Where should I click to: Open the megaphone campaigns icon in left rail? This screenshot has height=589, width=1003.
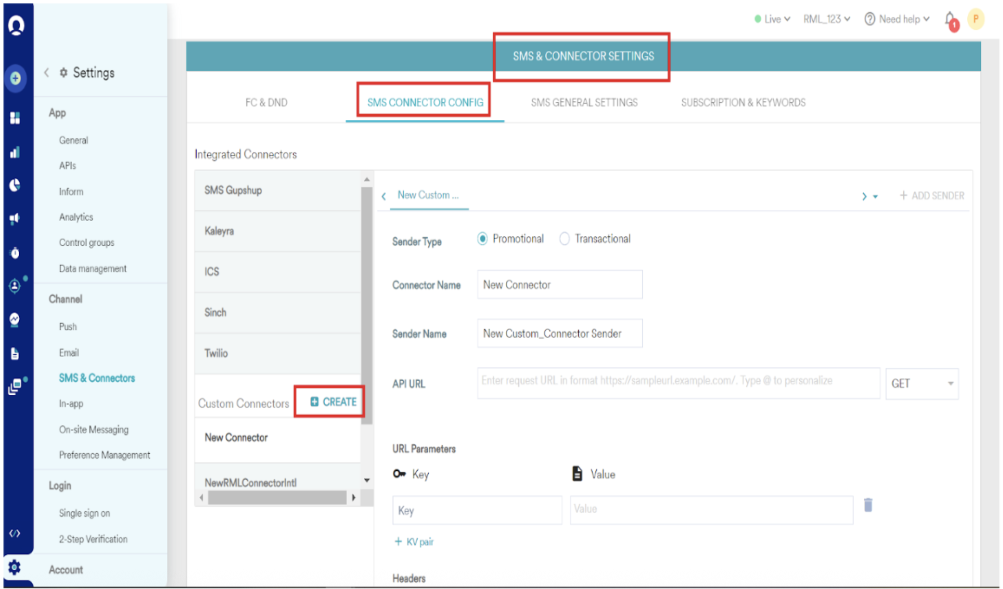[x=15, y=219]
